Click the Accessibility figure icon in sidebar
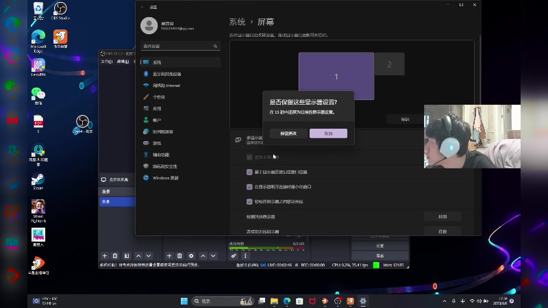 coord(146,155)
